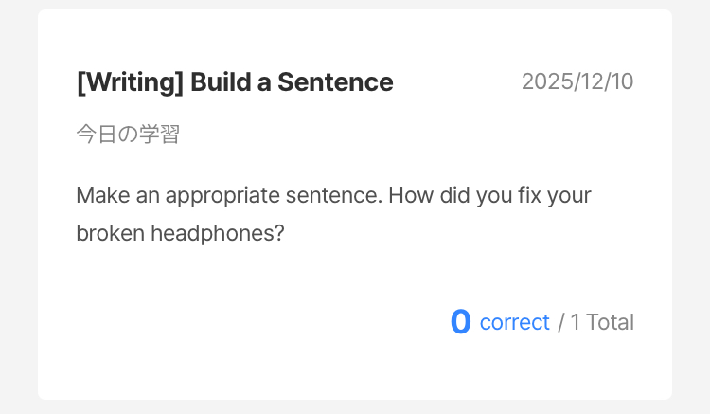Viewport: 710px width, 414px height.
Task: Click the gray background left of card
Action: point(18,208)
